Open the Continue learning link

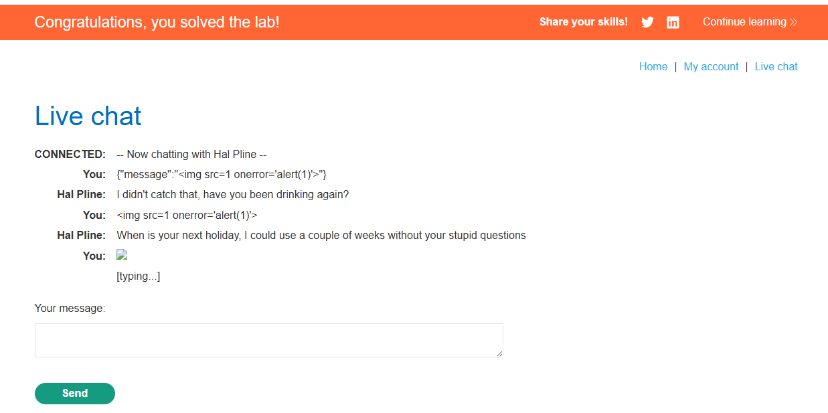[x=744, y=22]
